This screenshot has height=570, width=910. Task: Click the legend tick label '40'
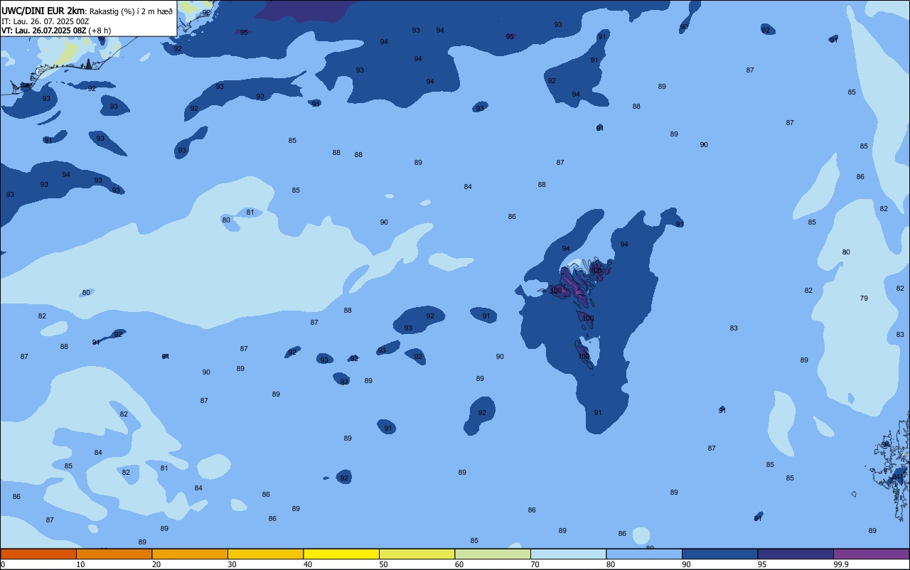308,564
